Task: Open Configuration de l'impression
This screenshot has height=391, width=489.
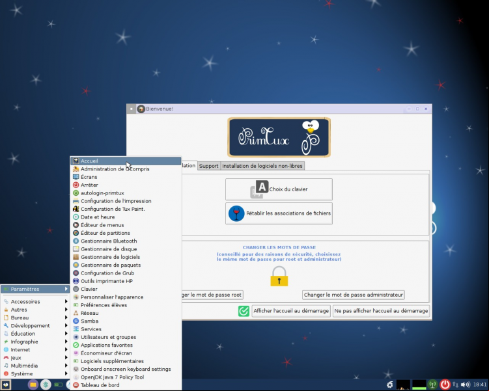Action: tap(126, 201)
